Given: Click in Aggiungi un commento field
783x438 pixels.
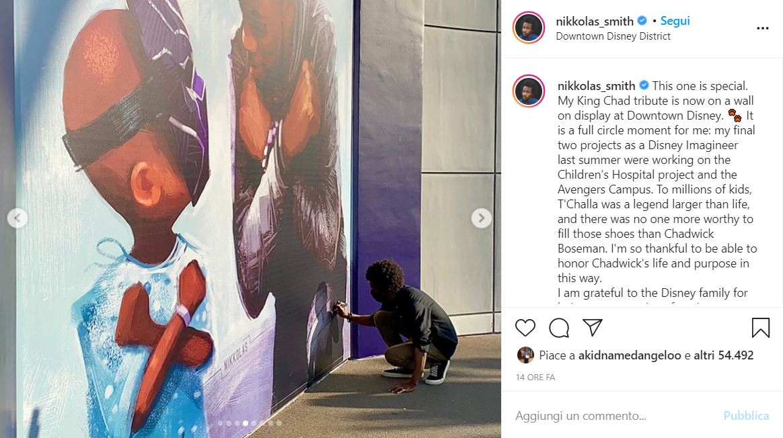Looking at the screenshot, I should [614, 416].
